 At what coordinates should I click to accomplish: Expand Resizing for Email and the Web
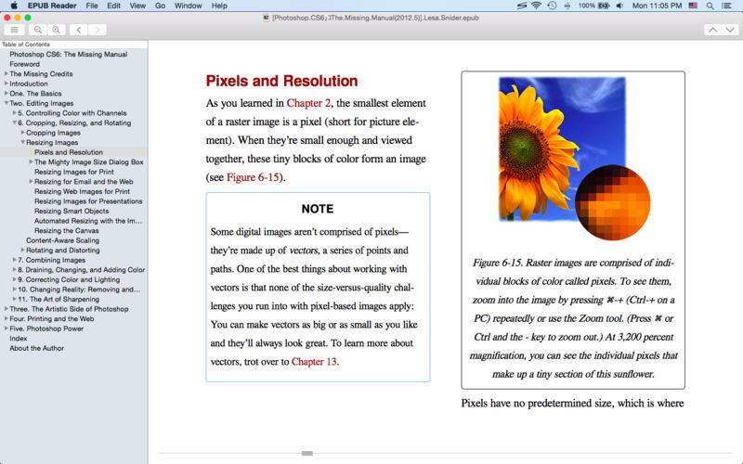31,181
